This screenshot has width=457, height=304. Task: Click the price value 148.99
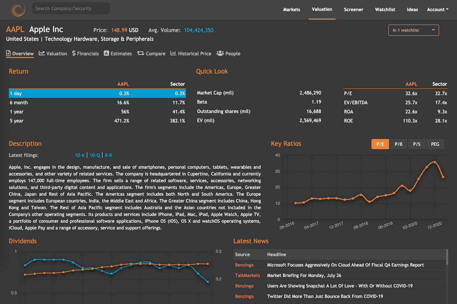119,30
